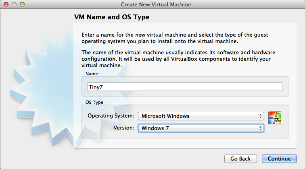The height and width of the screenshot is (169, 305).
Task: Click the Name field containing Tiny7
Action: coord(185,87)
